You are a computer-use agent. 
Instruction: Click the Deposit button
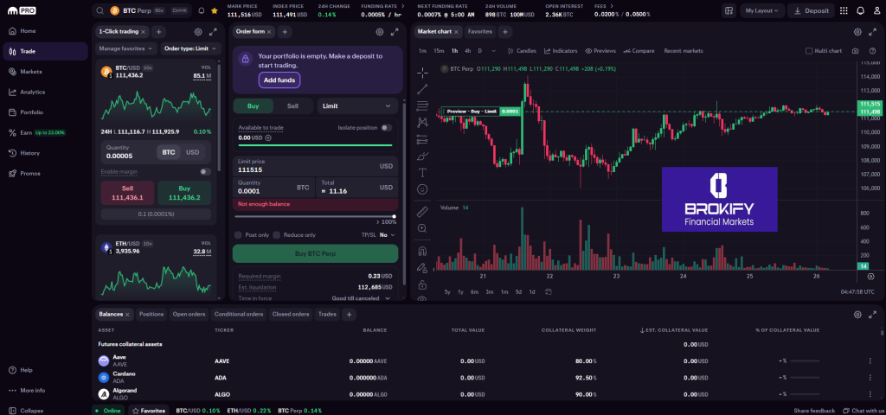810,10
